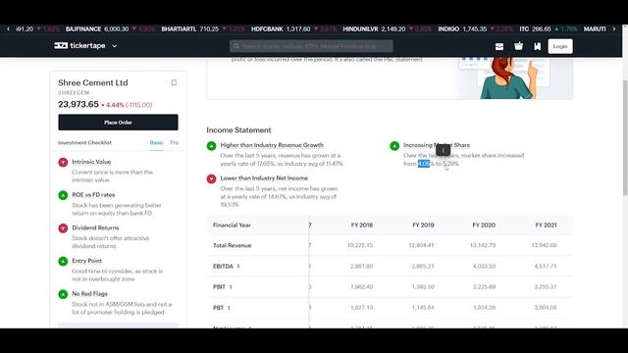Select ITC in the ticker strip
628x353 pixels.
pyautogui.click(x=524, y=29)
